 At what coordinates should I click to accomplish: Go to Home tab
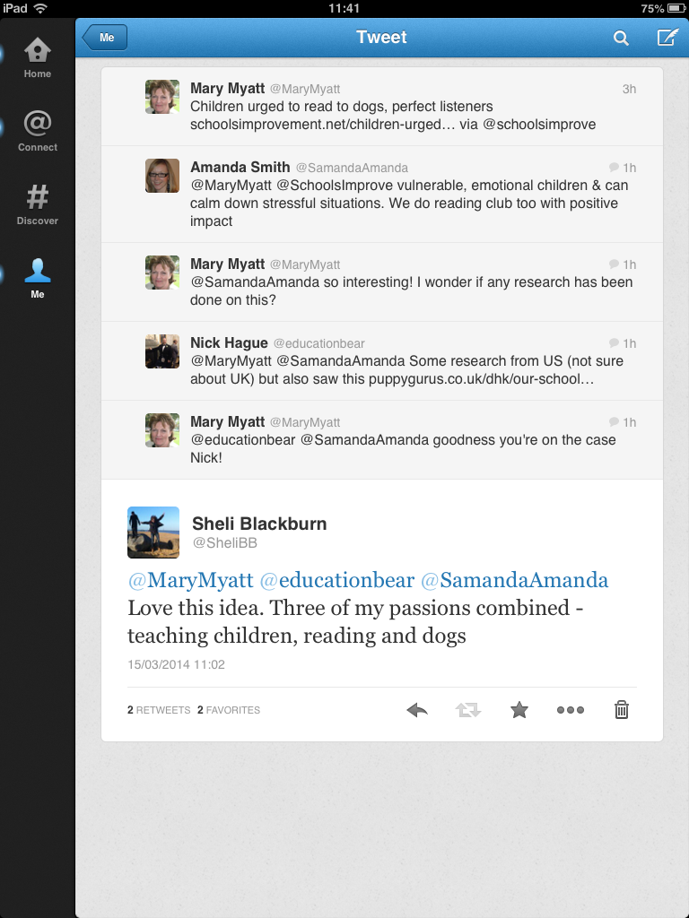pyautogui.click(x=38, y=57)
